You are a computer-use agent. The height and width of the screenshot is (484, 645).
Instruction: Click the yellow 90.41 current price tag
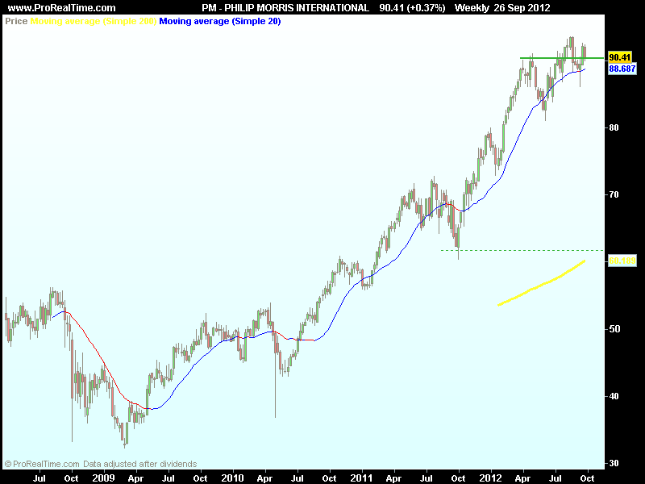pos(620,57)
